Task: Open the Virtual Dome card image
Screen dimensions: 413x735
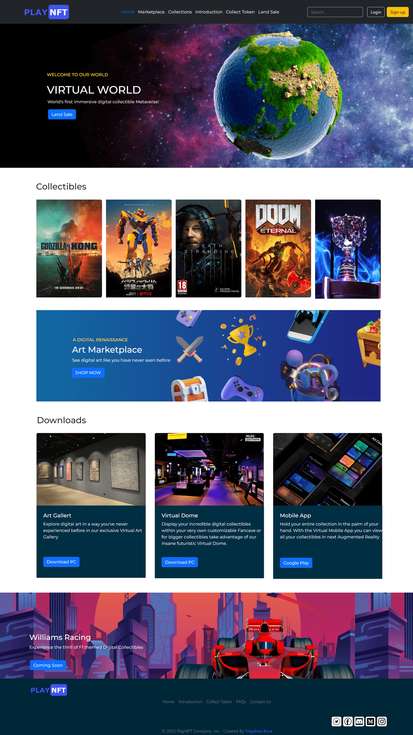Action: pos(209,469)
